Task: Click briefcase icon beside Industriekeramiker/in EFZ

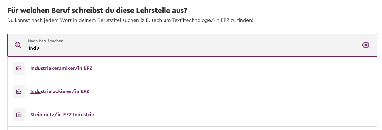Action: tap(19, 68)
